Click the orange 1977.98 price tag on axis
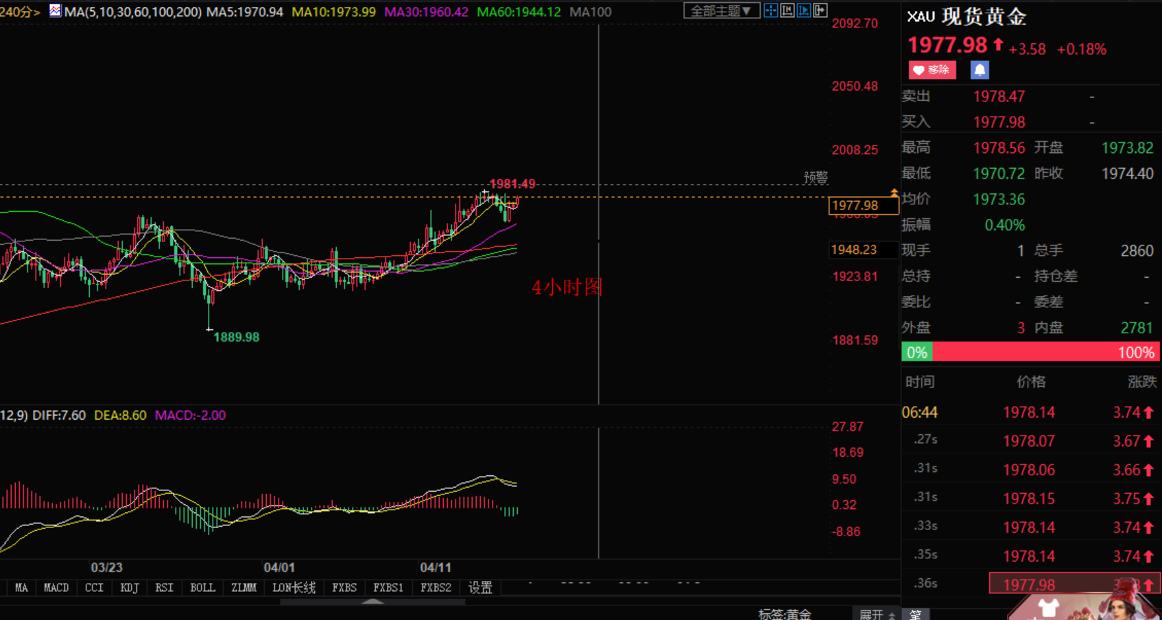The width and height of the screenshot is (1162, 620). coord(863,206)
